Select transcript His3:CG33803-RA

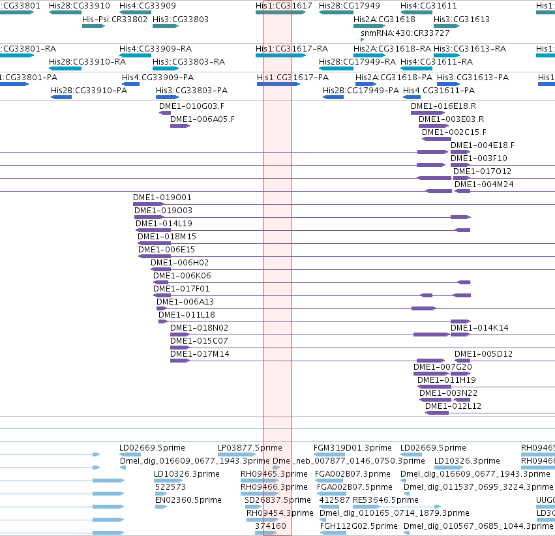166,68
